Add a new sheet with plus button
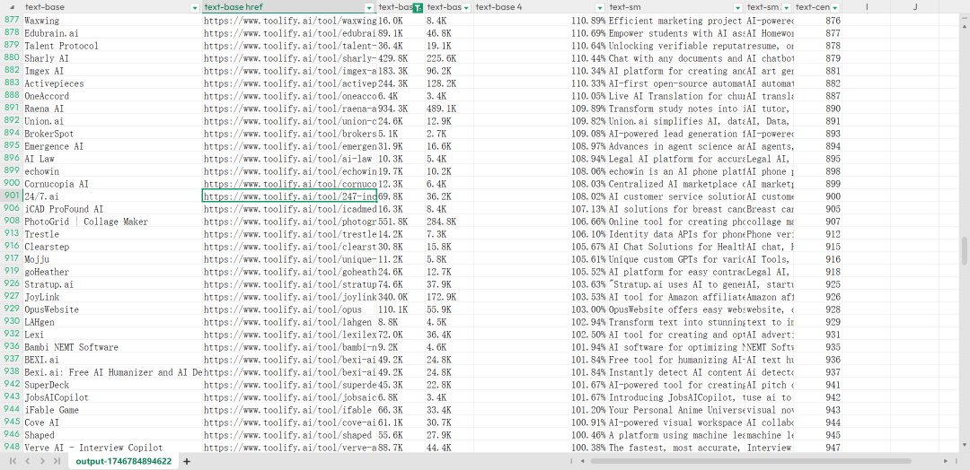This screenshot has width=970, height=470. [x=186, y=461]
